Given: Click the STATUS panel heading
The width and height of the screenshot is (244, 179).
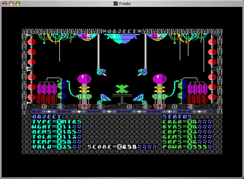Looking at the screenshot, I should [177, 117].
